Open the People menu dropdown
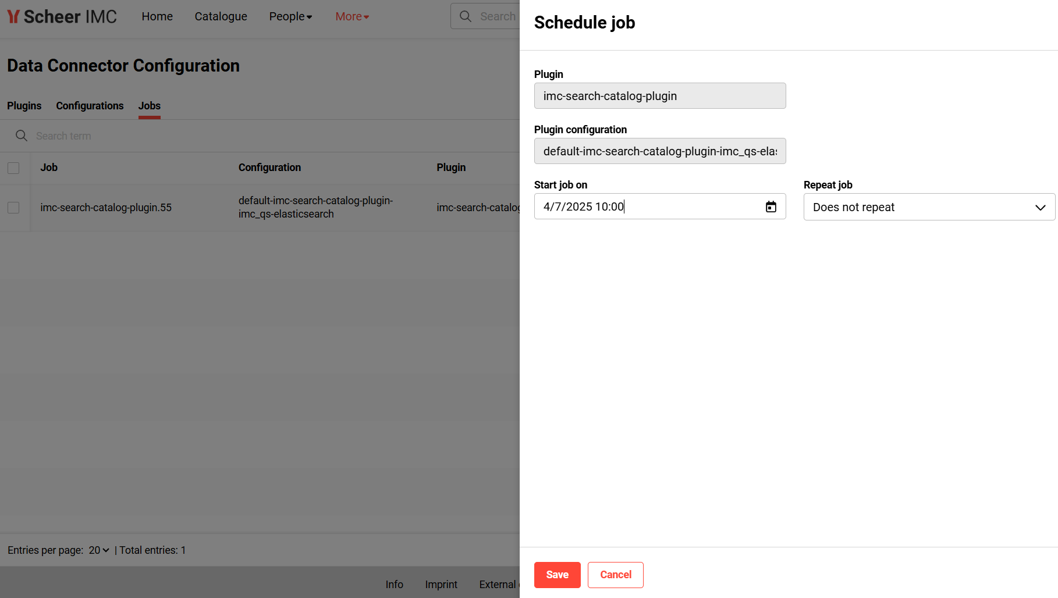 pyautogui.click(x=290, y=17)
